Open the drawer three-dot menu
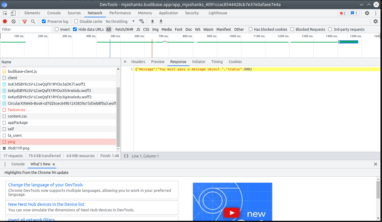This screenshot has width=382, height=222. (5, 164)
